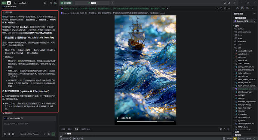Open .coderabbit.yaml file
The image size is (258, 140).
[x=245, y=51]
